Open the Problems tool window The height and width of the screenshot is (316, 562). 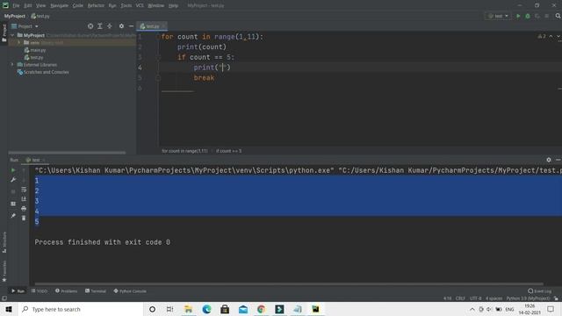pos(67,291)
